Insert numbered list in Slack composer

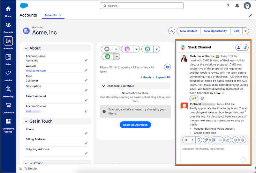[214, 140]
